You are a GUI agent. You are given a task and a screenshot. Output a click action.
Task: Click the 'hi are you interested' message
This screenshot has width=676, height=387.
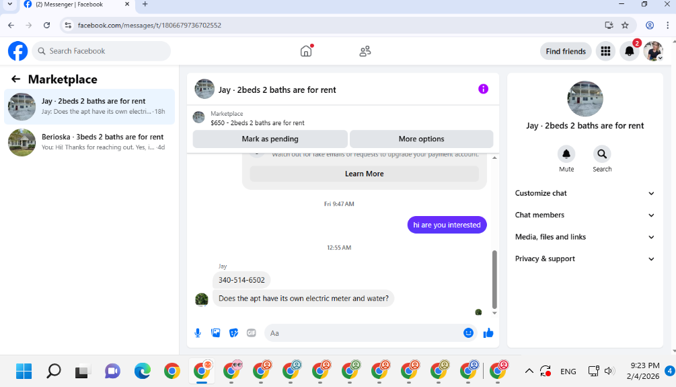point(447,225)
